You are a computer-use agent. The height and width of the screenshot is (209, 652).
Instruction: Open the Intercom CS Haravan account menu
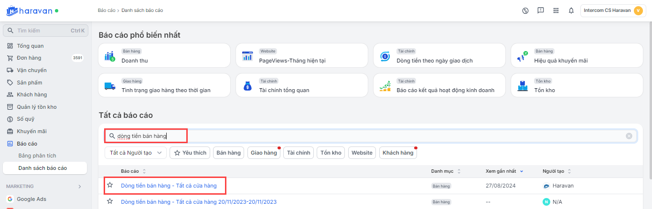(x=613, y=10)
